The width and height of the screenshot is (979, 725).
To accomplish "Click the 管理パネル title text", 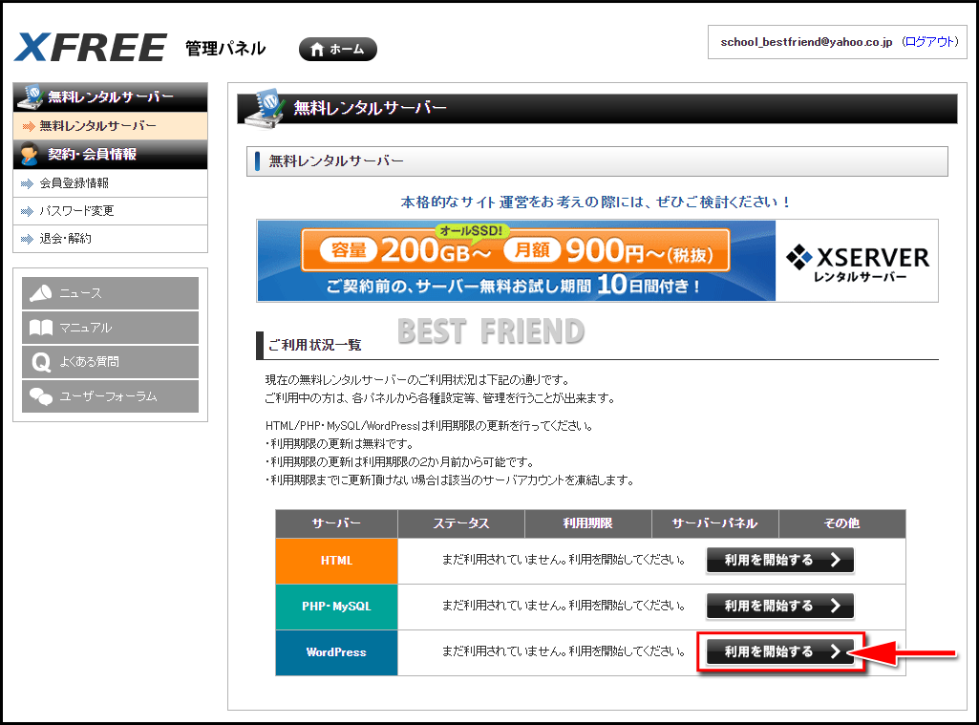I will tap(225, 48).
